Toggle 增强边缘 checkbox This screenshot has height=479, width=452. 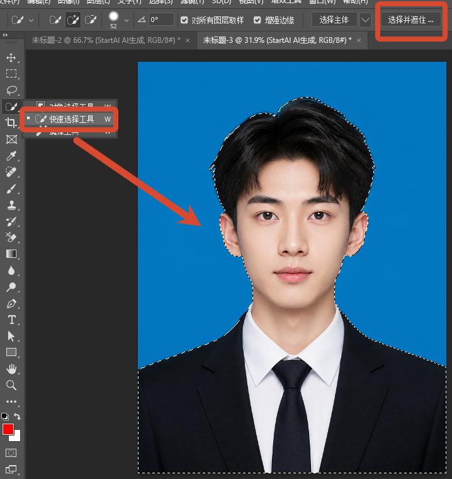[257, 20]
